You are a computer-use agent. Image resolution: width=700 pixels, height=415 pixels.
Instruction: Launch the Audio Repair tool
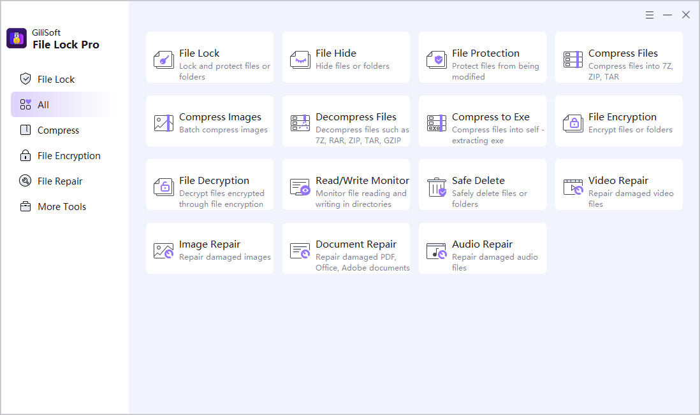[482, 248]
